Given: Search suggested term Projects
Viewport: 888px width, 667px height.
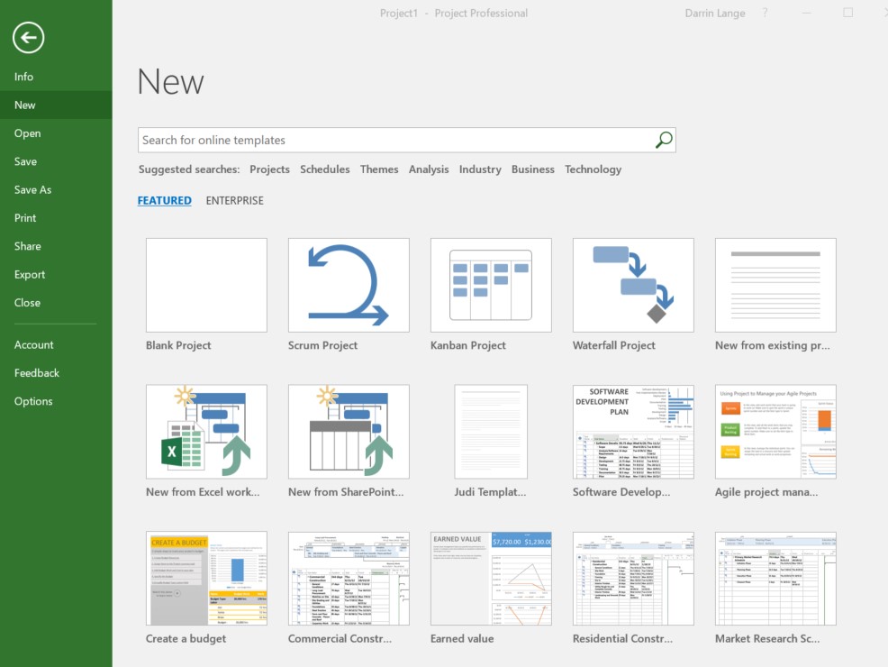Looking at the screenshot, I should [x=269, y=169].
